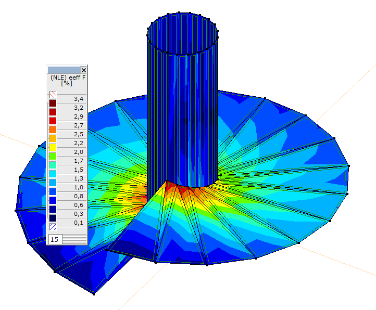
Task: Click the blue hatched below-minimum swatch
Action: [x=53, y=227]
